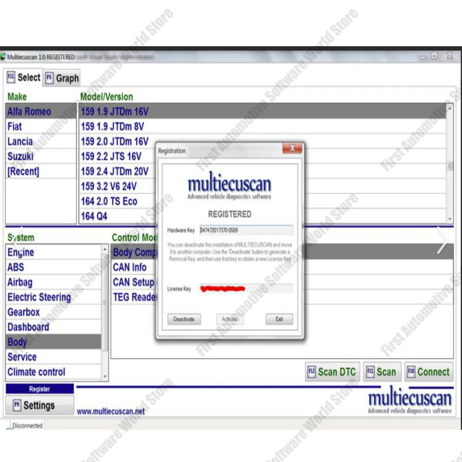Select Dashboard system
Image resolution: width=462 pixels, height=462 pixels.
coord(53,327)
